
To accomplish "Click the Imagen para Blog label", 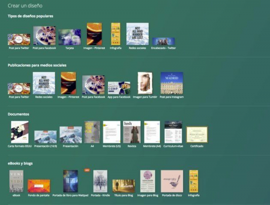I will tap(147, 195).
